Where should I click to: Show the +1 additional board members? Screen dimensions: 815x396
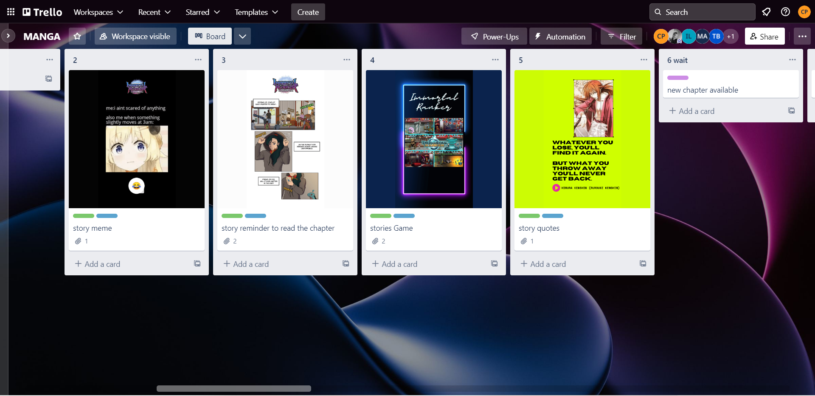tap(731, 37)
